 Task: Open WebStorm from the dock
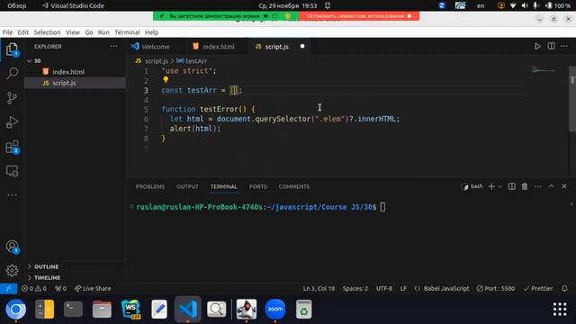(x=130, y=310)
